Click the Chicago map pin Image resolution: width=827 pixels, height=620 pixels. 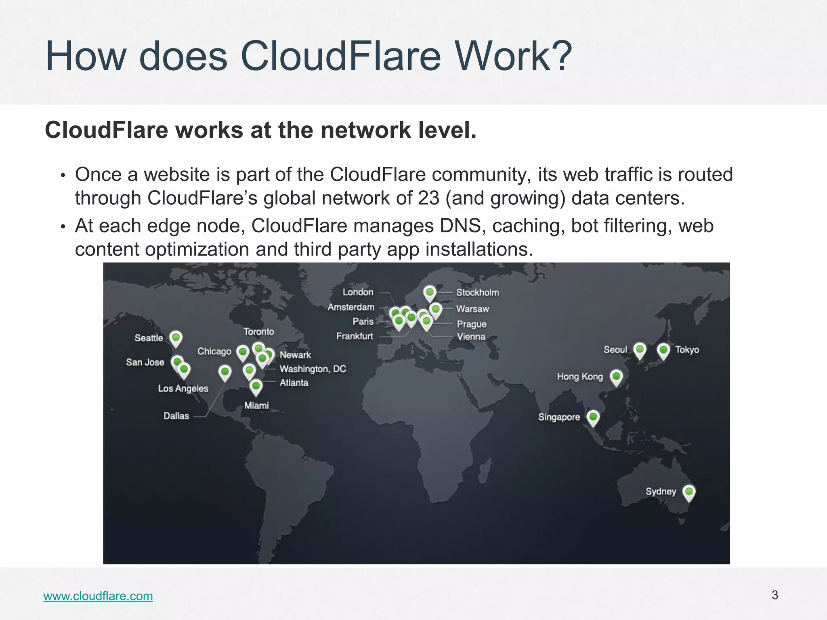243,353
